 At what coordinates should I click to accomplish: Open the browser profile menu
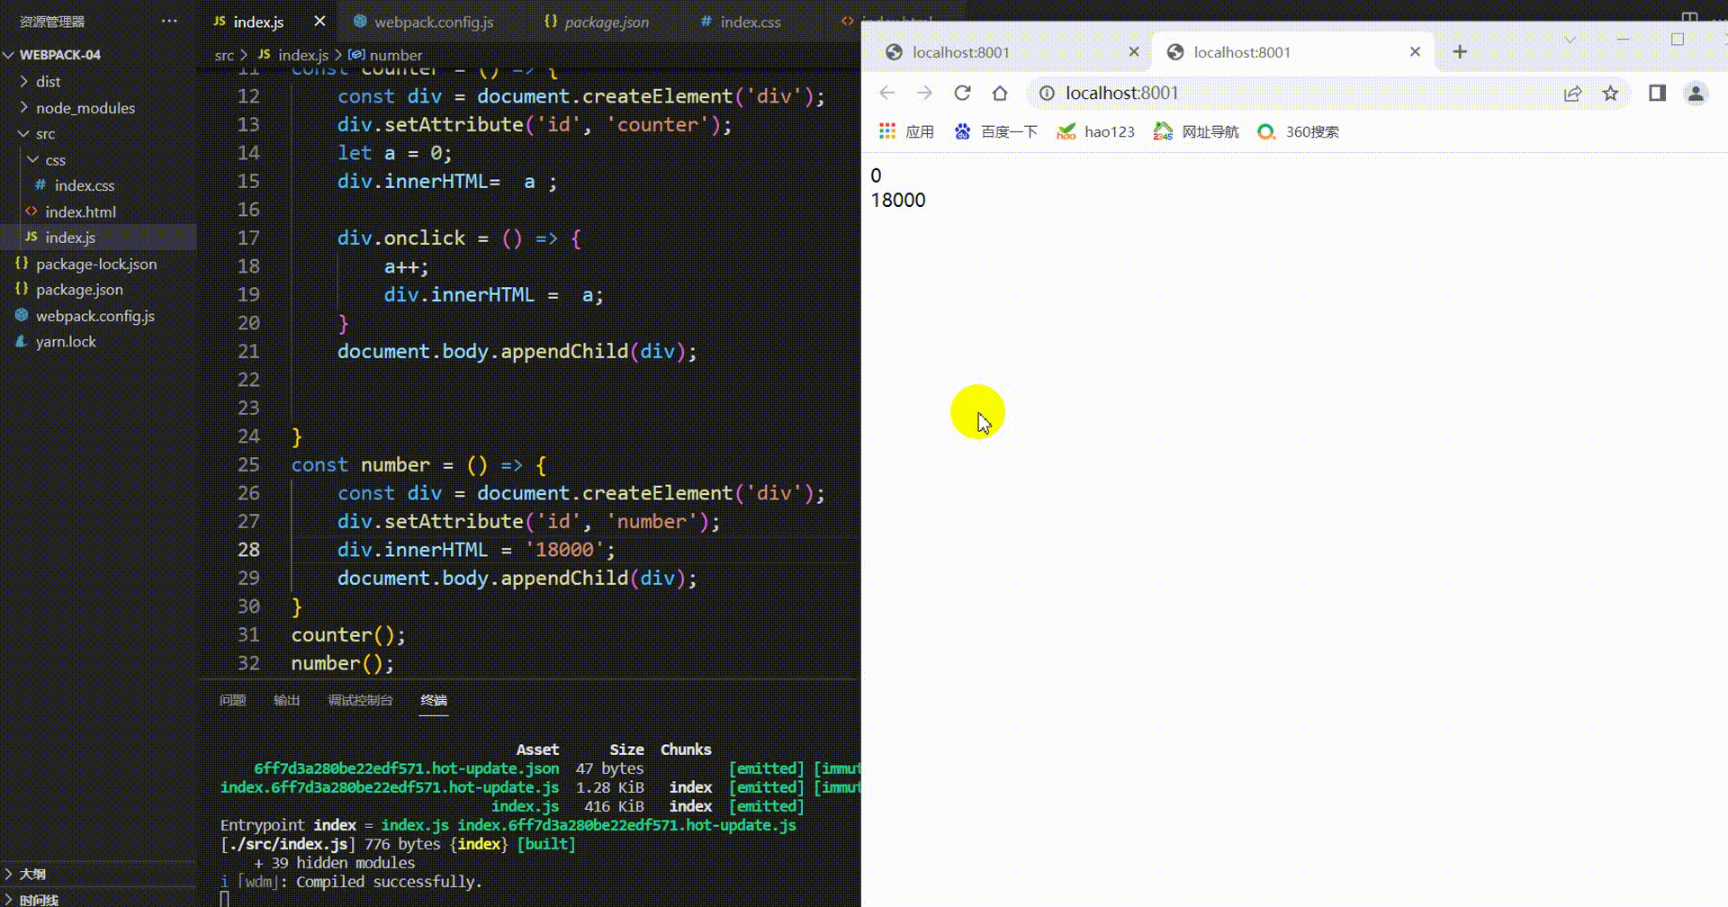click(x=1696, y=93)
